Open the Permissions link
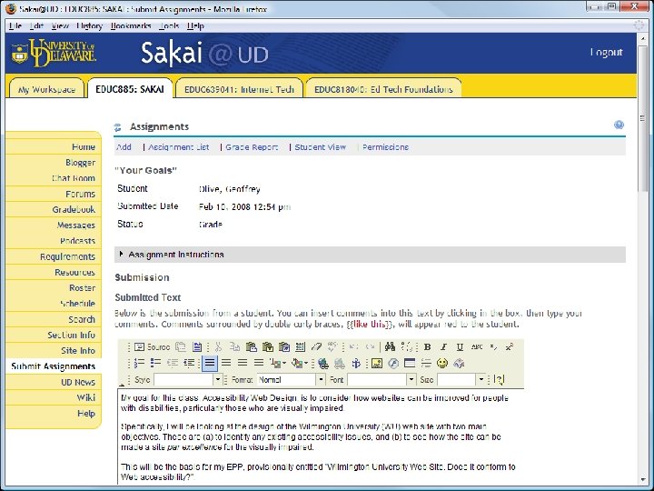Screen dimensions: 654x491 coord(385,147)
